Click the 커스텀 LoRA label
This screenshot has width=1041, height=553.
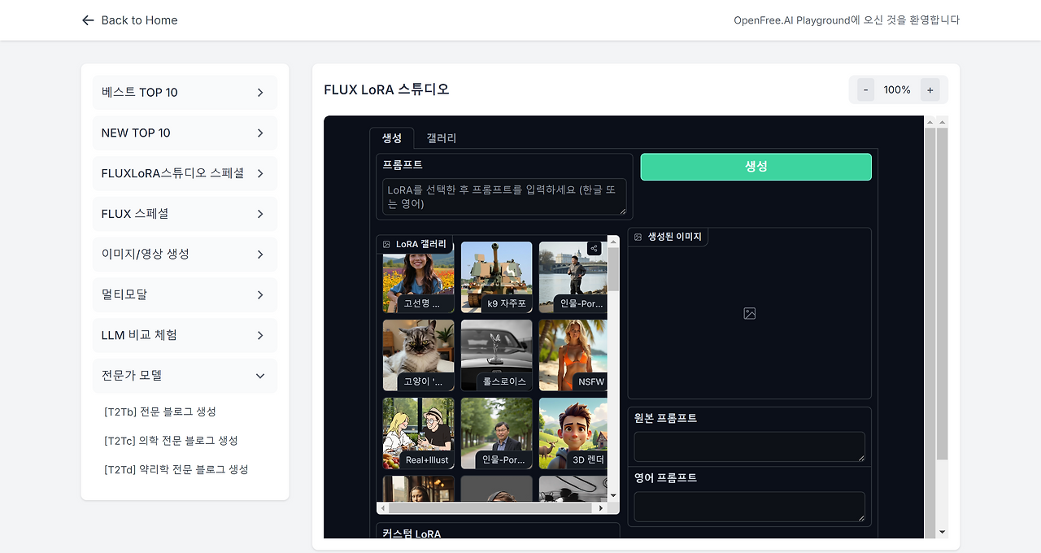(412, 533)
